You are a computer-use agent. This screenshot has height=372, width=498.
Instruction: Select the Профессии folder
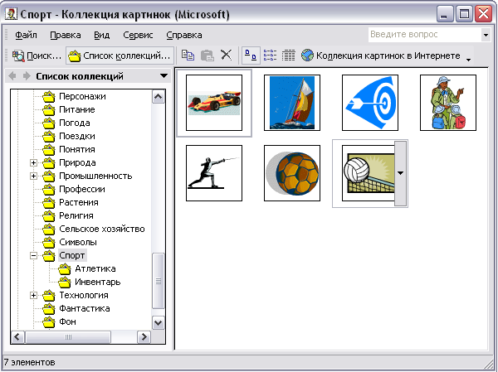pyautogui.click(x=82, y=190)
